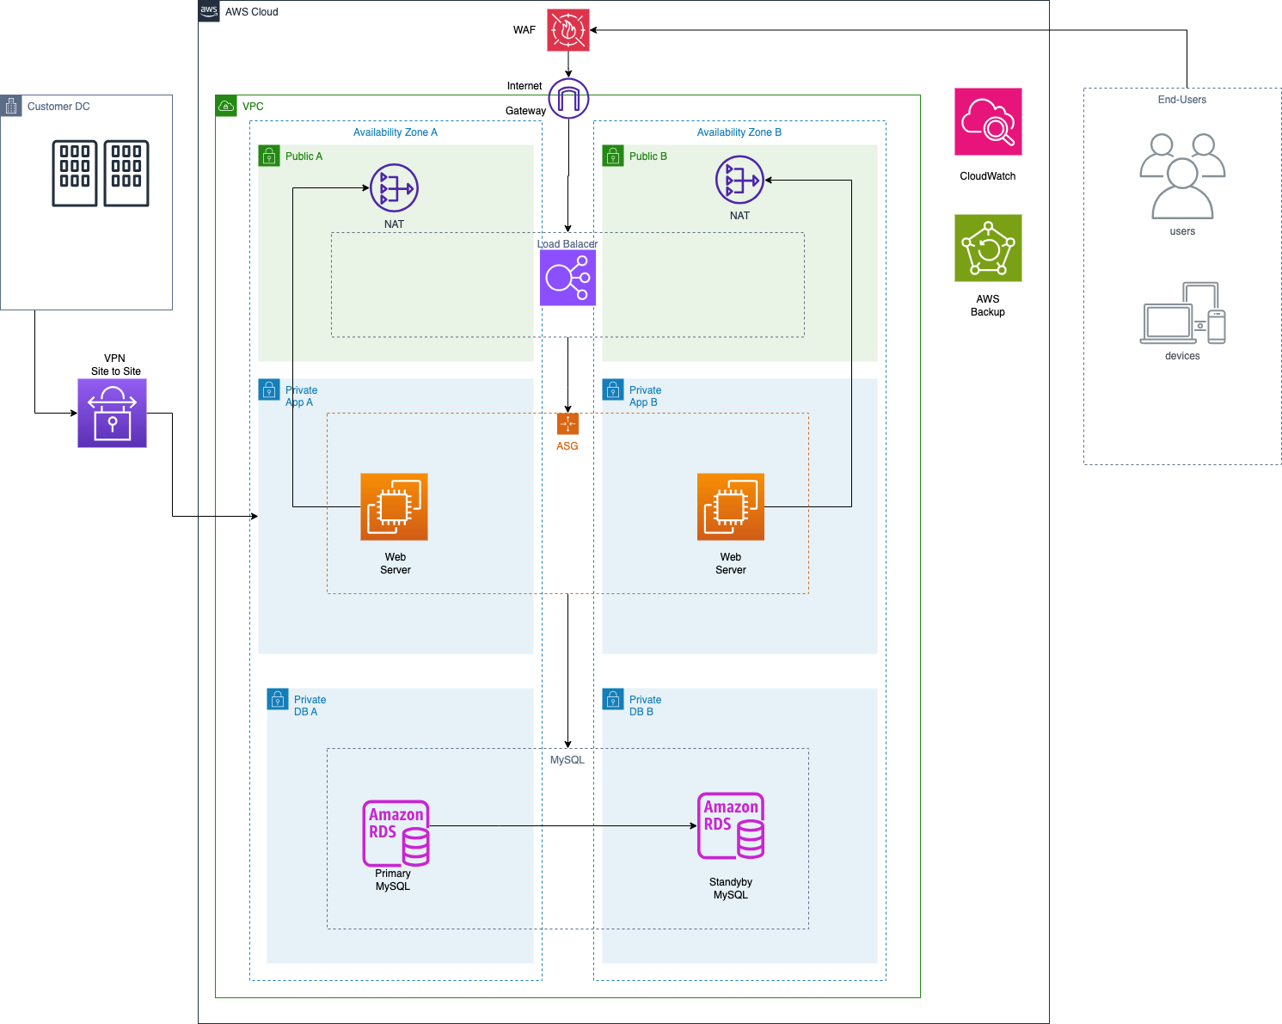Select the 'Private DB B' label
Image resolution: width=1282 pixels, height=1024 pixels.
(x=645, y=706)
